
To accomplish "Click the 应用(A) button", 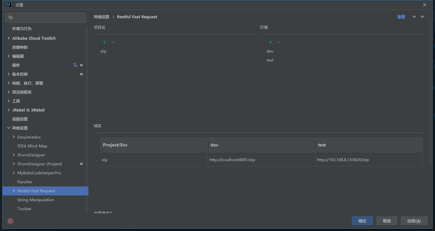I will (414, 221).
